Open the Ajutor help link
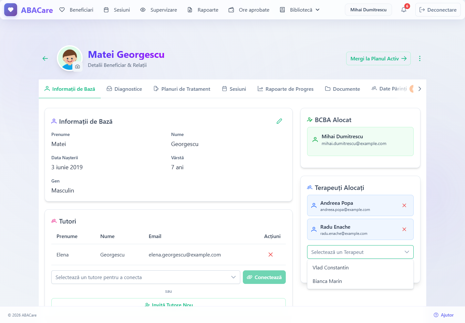Image resolution: width=465 pixels, height=323 pixels. (x=444, y=315)
